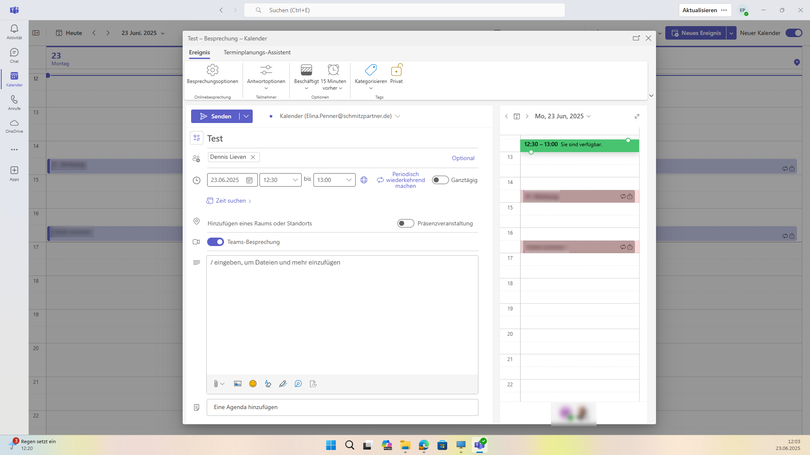Switch to Terminplanungs-Assistent tab
The width and height of the screenshot is (810, 455).
click(x=257, y=52)
